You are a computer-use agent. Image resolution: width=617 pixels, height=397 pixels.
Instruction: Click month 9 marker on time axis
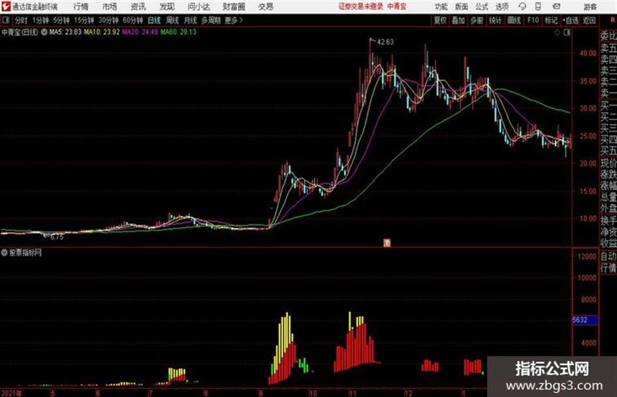click(x=261, y=393)
